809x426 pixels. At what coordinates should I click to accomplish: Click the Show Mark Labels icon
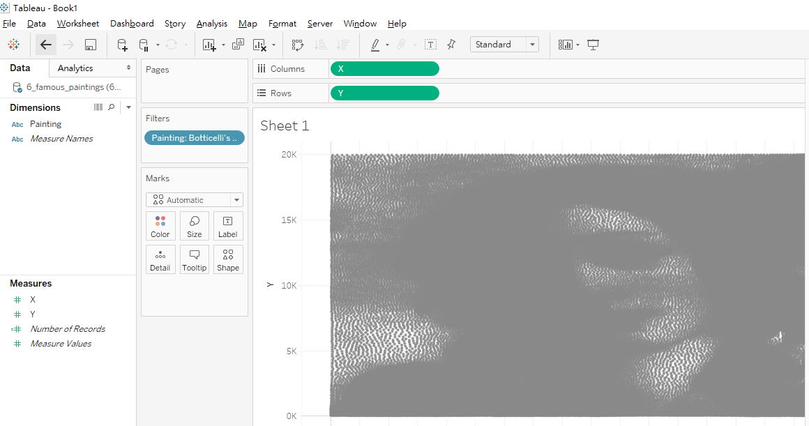[431, 45]
